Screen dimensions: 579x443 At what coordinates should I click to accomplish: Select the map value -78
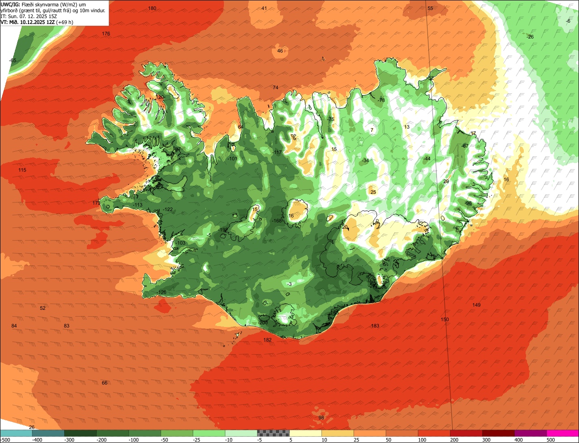point(381,100)
